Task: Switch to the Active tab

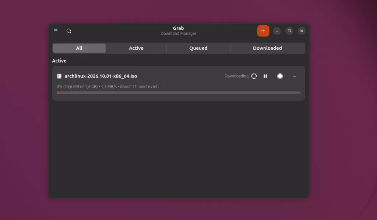Action: pyautogui.click(x=136, y=48)
